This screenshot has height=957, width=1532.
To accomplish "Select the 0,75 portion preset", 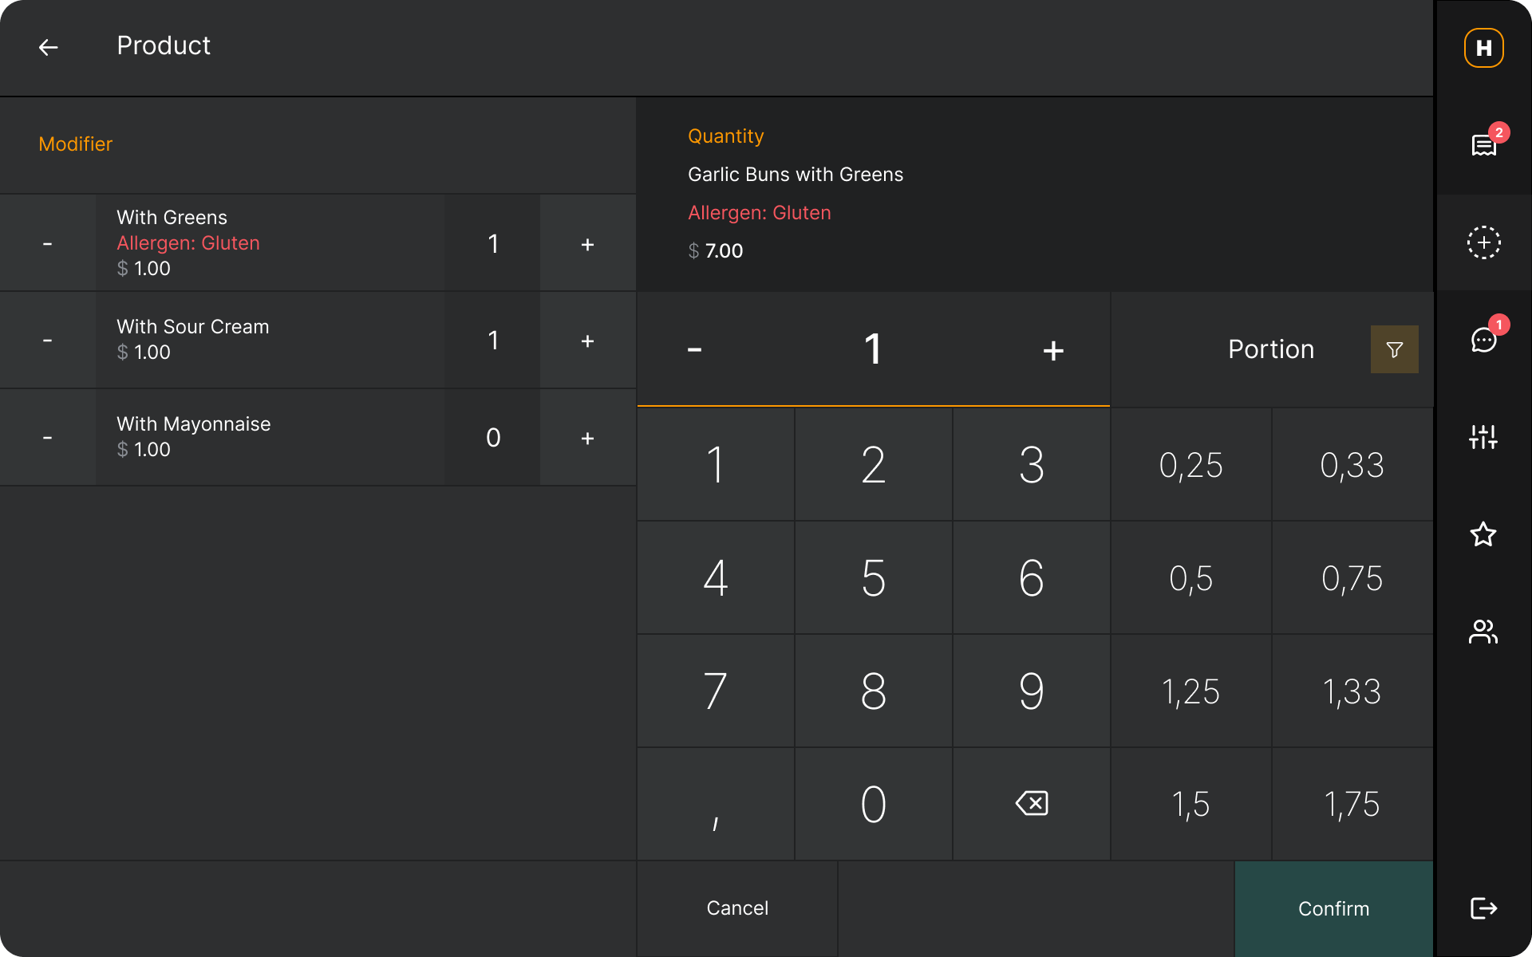I will tap(1352, 578).
